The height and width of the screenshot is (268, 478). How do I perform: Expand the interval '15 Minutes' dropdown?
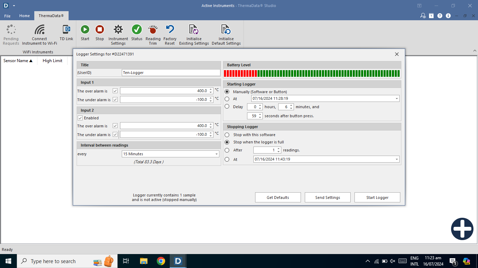tap(217, 154)
